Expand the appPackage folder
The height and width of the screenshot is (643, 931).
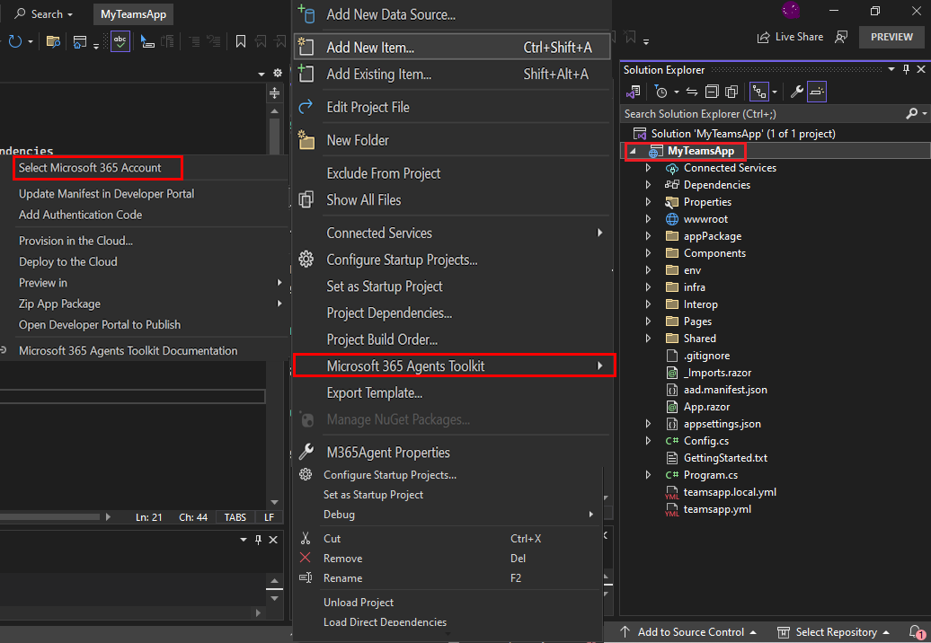[x=649, y=236]
